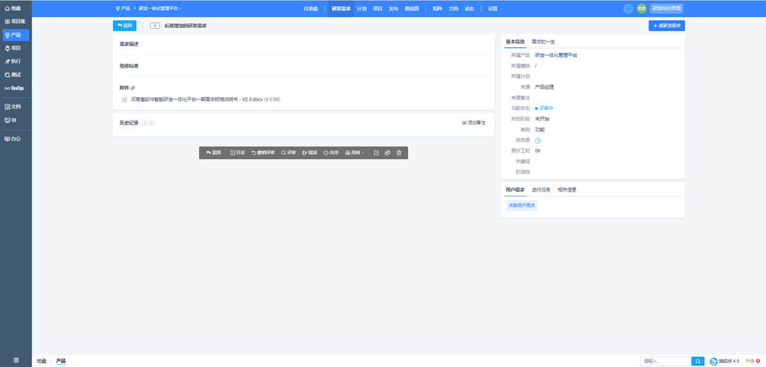Click the search input field at bottom
The image size is (766, 367).
(666, 361)
